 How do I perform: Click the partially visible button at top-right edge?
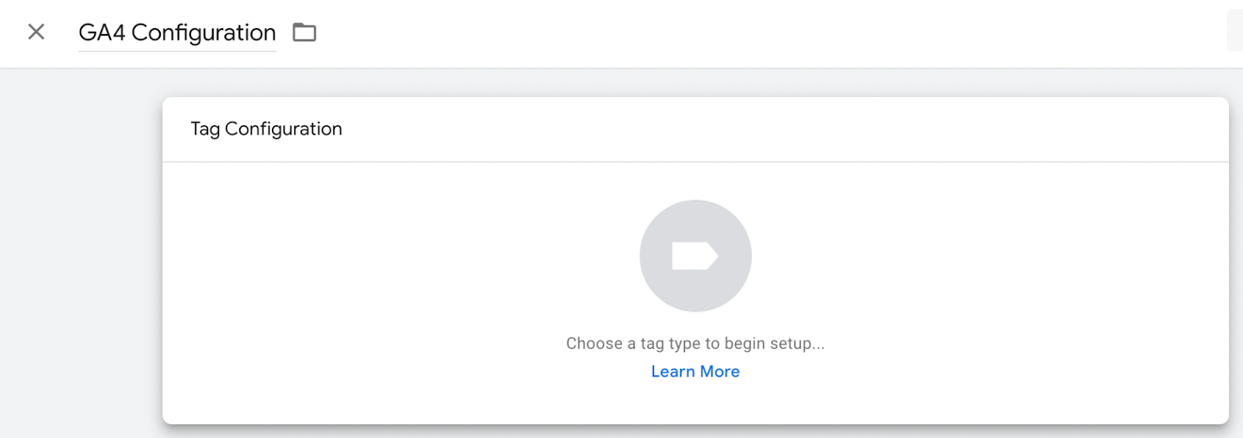pos(1235,30)
